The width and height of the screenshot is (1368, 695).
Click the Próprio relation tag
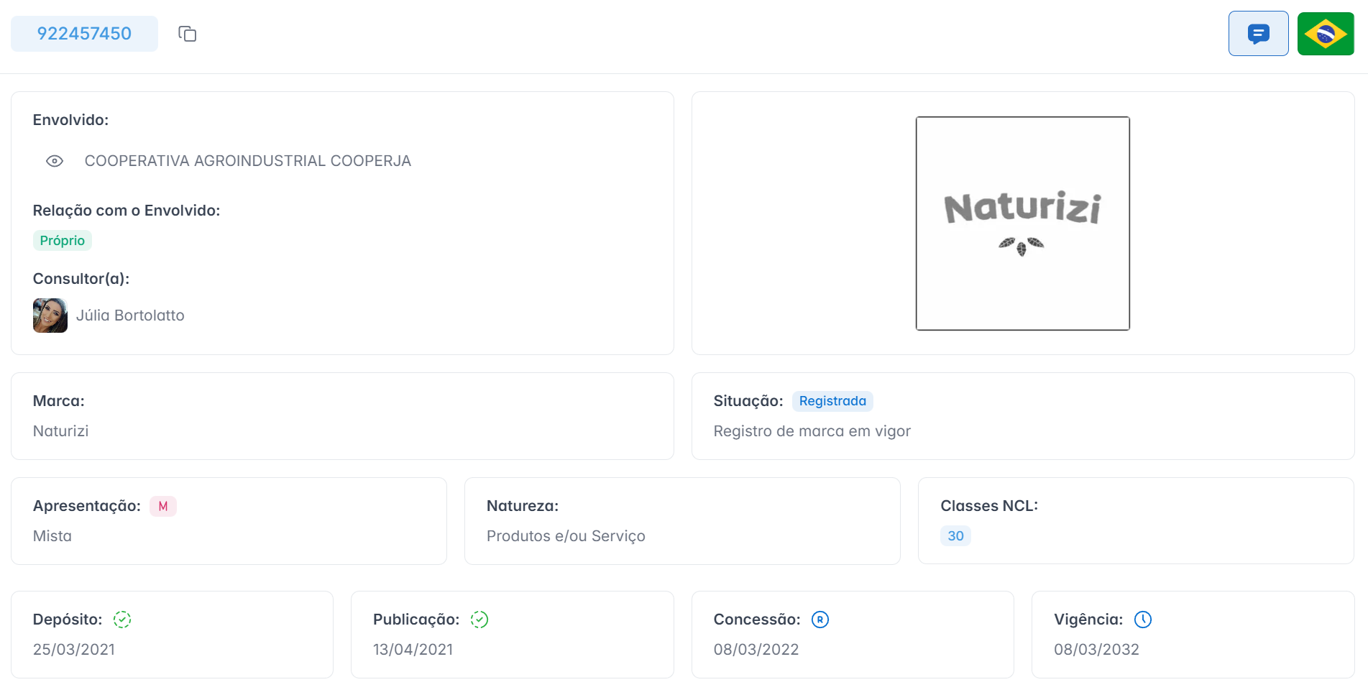pos(63,241)
